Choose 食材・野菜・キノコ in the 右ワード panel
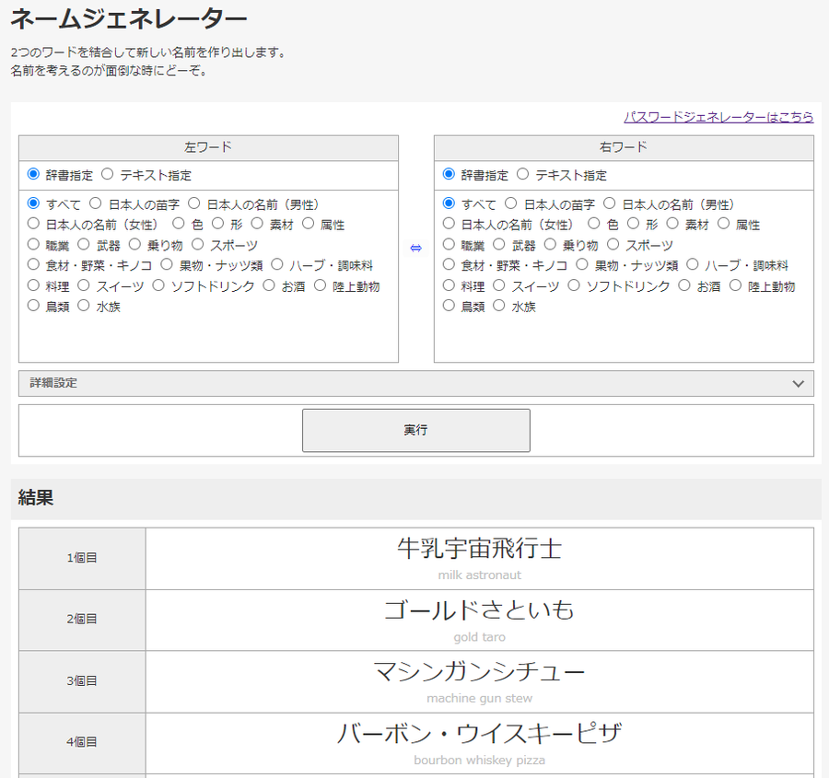829x778 pixels. click(x=449, y=263)
